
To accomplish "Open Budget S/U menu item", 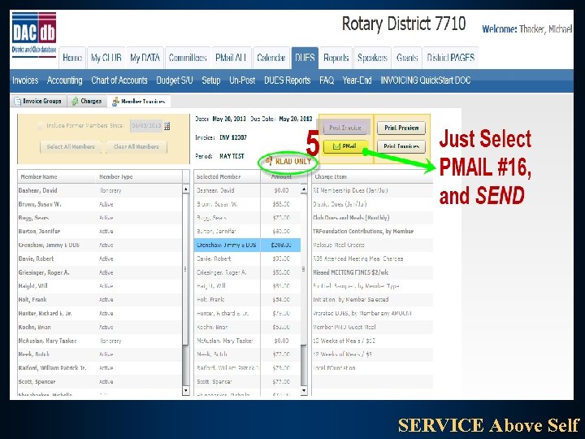I will click(x=175, y=80).
